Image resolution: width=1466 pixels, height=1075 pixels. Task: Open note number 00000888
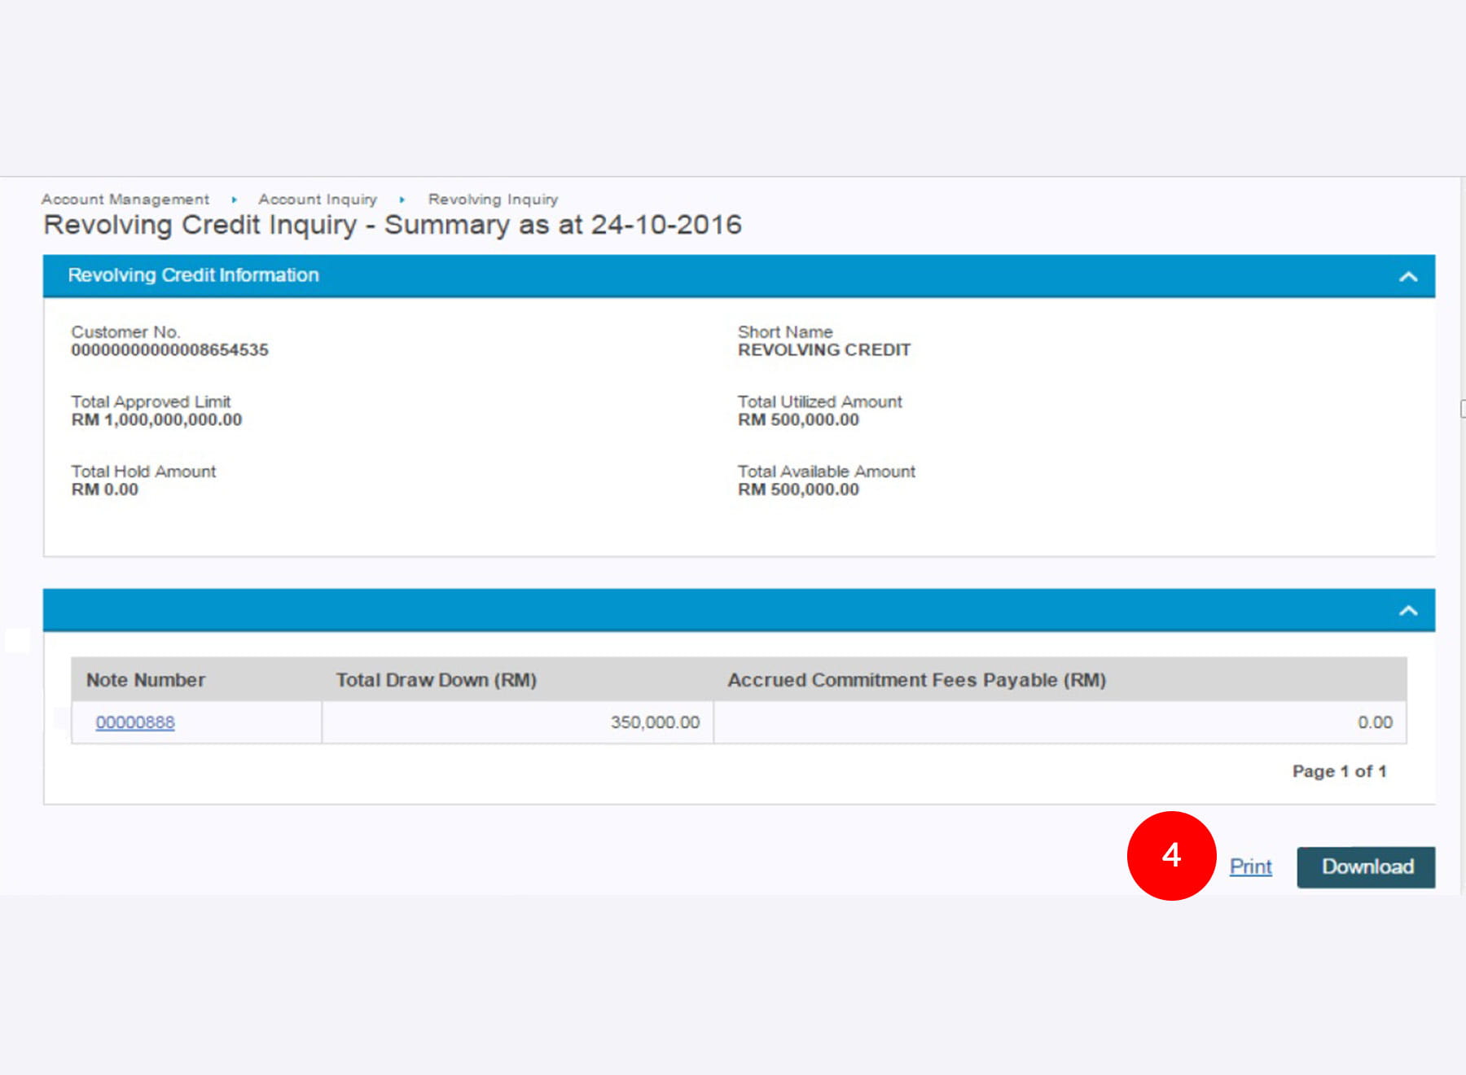135,722
